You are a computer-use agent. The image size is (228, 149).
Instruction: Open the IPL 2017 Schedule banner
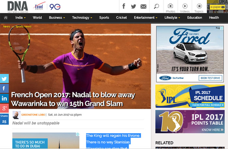190,96
